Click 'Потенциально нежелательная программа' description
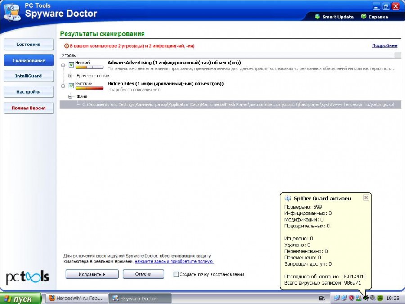Image resolution: width=405 pixels, height=304 pixels. (x=251, y=69)
